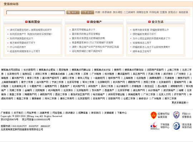Open footer link 下载中心
This screenshot has height=142, width=193.
pos(122,113)
